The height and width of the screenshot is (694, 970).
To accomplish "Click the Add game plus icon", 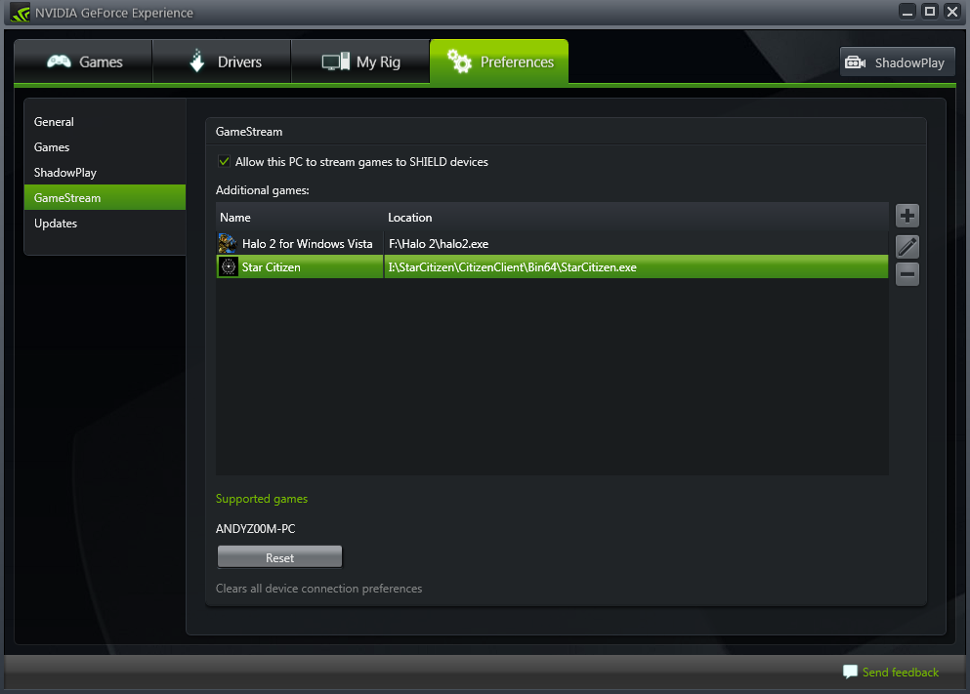I will tap(907, 216).
